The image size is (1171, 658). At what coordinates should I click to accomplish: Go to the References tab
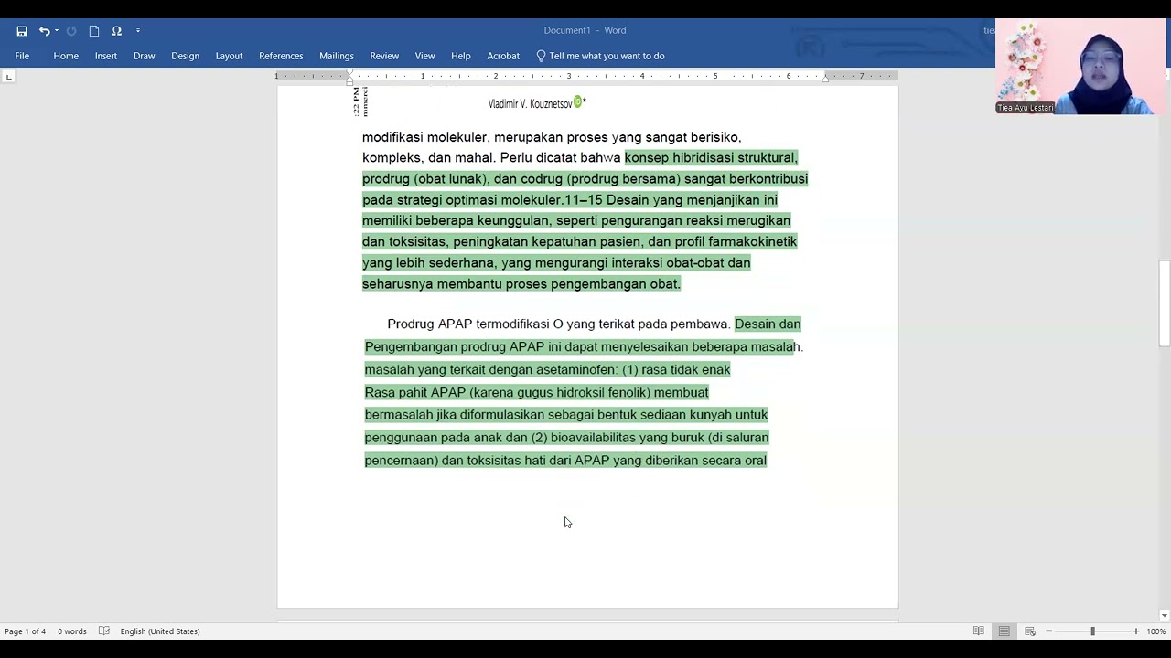(281, 56)
